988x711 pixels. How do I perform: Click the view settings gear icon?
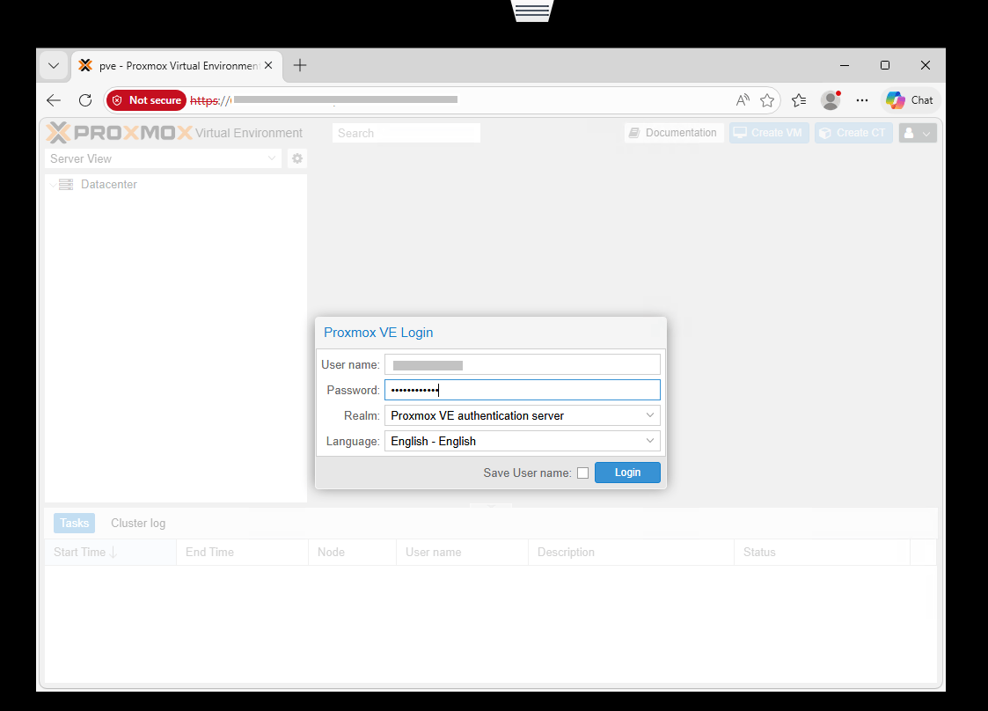click(x=297, y=159)
